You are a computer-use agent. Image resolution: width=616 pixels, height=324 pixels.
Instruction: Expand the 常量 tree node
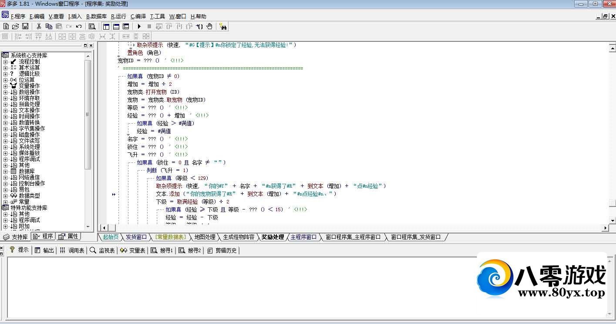[5, 202]
